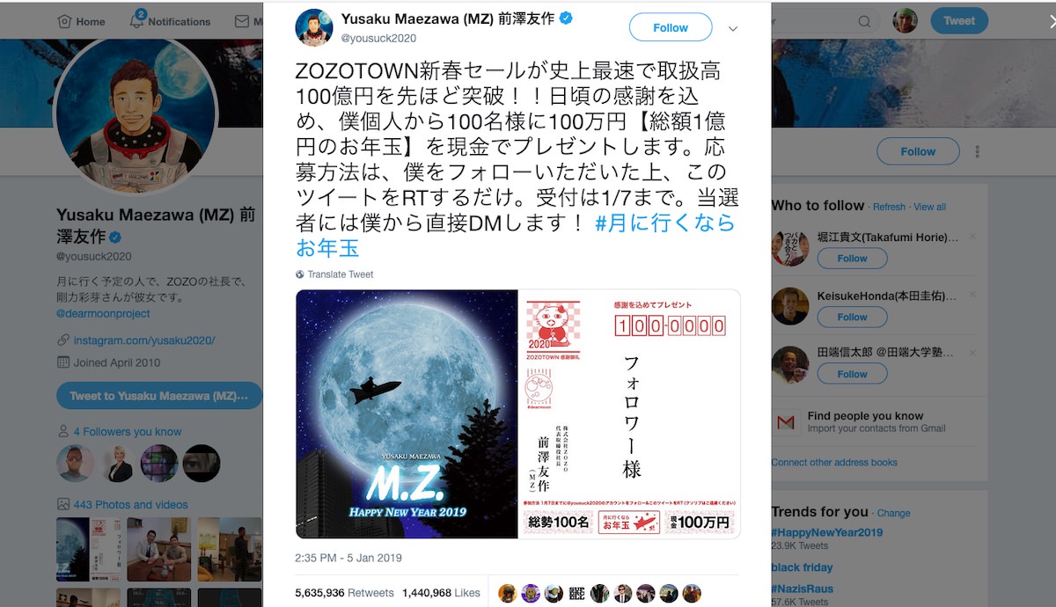1056x607 pixels.
Task: Open Notifications bell with badge
Action: tap(137, 20)
